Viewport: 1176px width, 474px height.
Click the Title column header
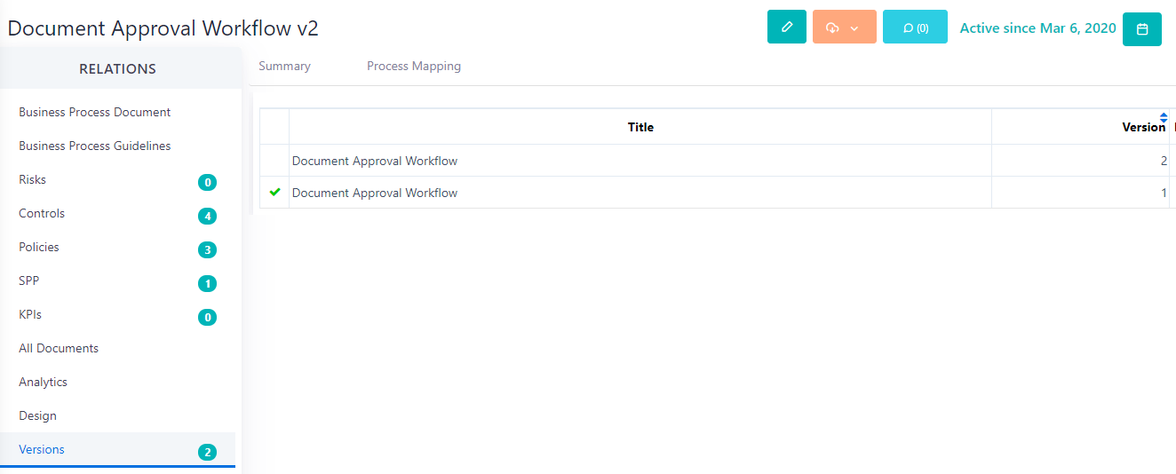(x=640, y=127)
